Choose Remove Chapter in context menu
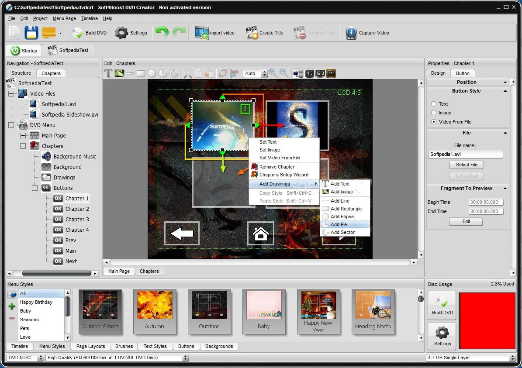The image size is (522, 368). point(284,167)
